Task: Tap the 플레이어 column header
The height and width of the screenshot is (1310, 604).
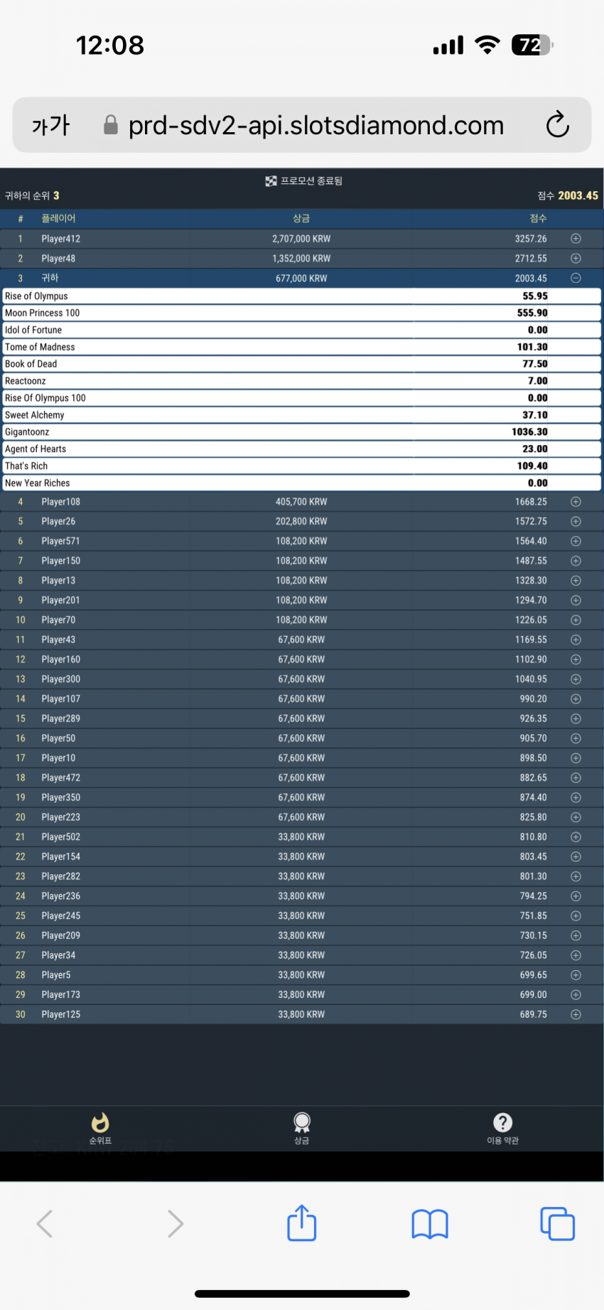Action: (x=58, y=218)
